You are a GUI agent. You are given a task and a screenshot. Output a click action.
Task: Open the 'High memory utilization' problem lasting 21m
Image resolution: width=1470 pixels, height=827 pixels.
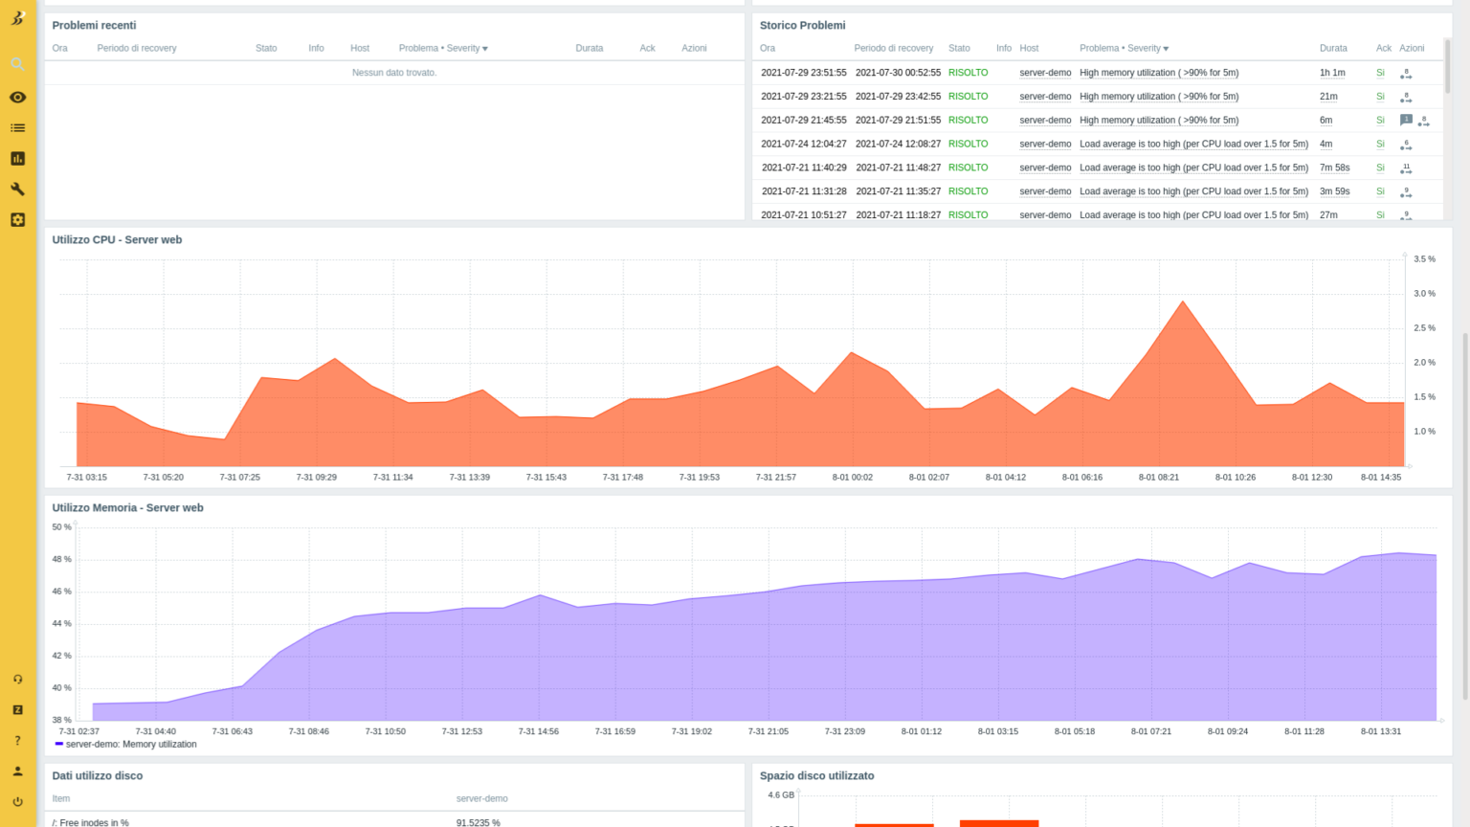pos(1158,97)
